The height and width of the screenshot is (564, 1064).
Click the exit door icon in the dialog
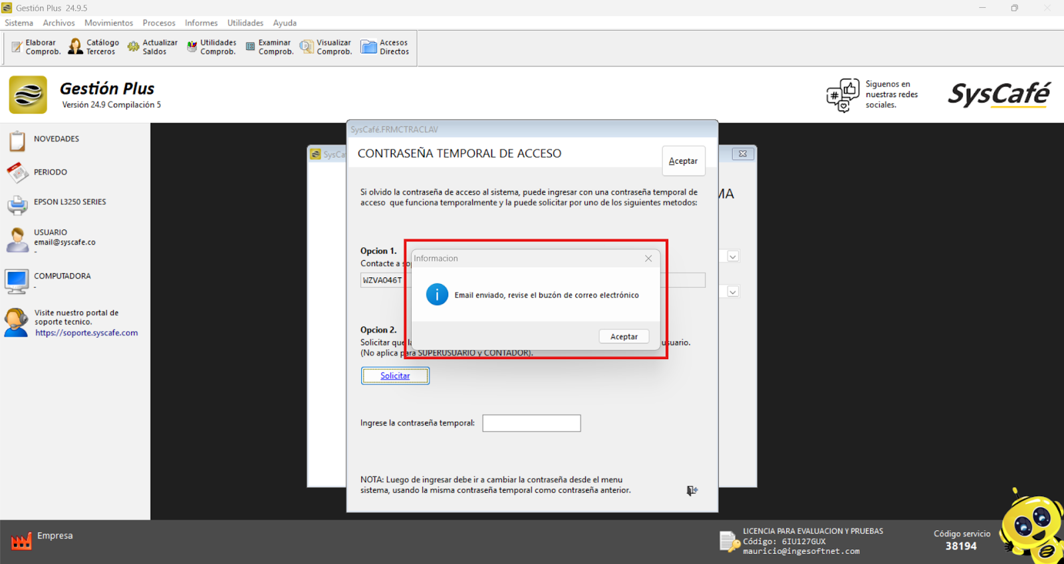click(692, 491)
